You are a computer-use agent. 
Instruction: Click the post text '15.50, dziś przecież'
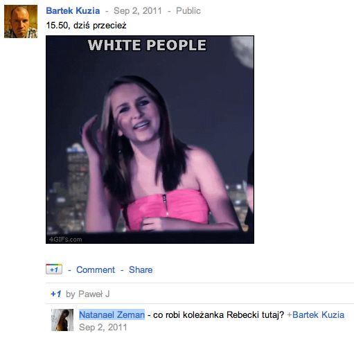[87, 25]
